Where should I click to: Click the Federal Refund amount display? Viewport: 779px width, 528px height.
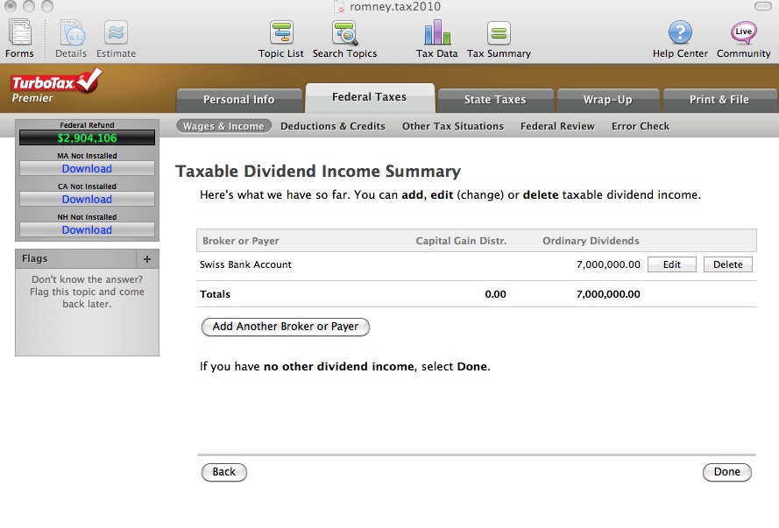point(87,138)
